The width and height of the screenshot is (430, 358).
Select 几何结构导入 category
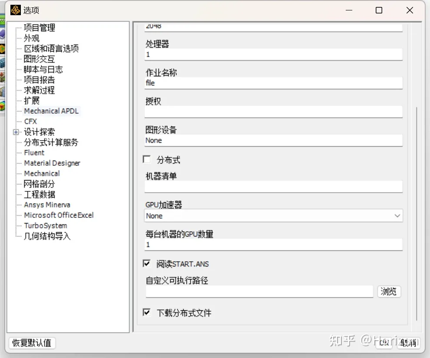(x=47, y=236)
